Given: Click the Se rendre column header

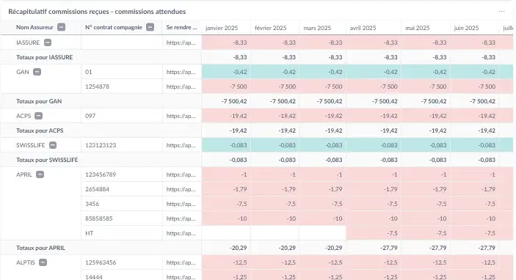Looking at the screenshot, I should pyautogui.click(x=181, y=27).
